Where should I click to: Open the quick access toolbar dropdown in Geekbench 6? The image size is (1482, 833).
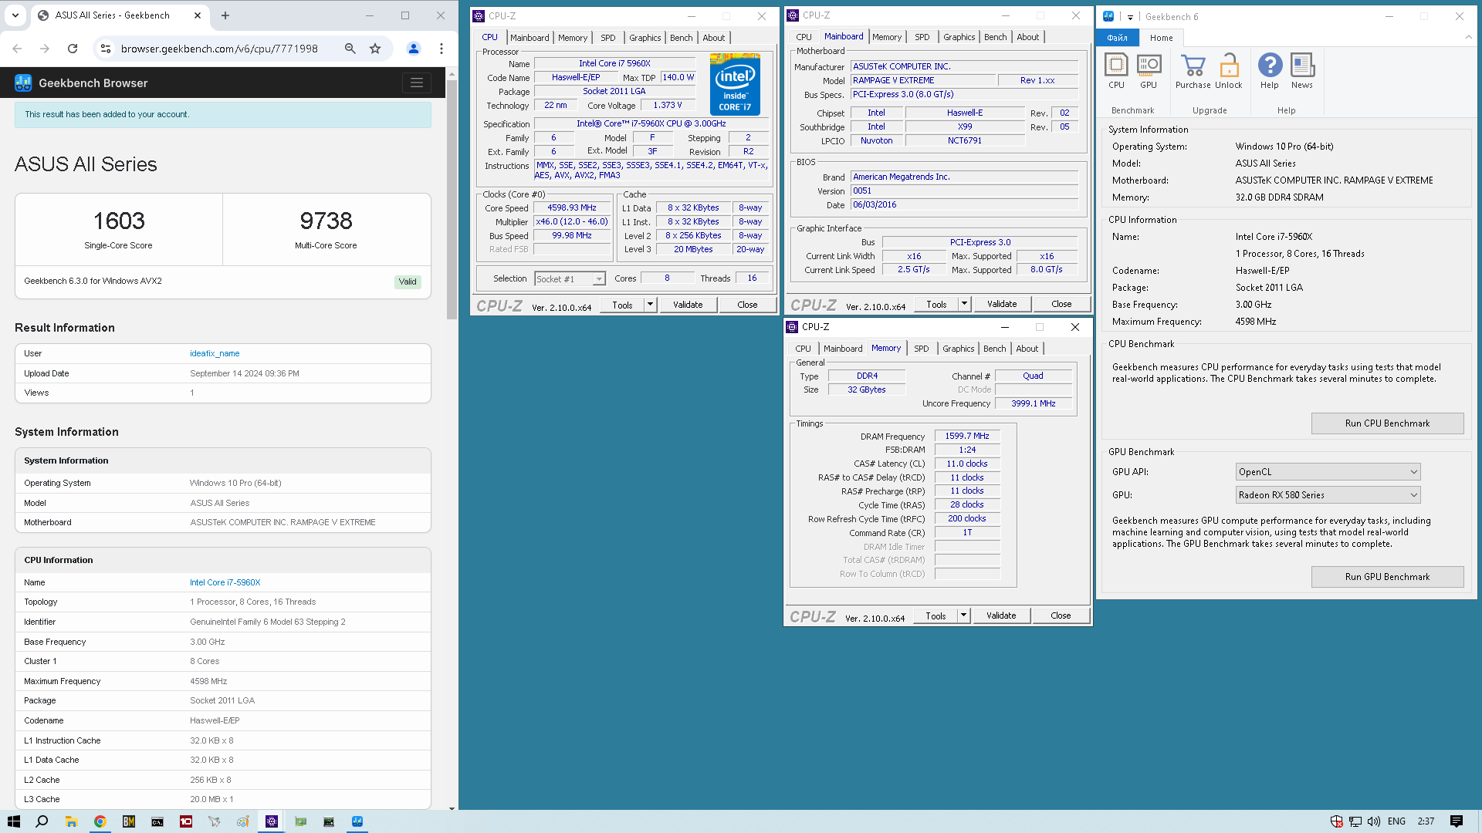[1130, 17]
